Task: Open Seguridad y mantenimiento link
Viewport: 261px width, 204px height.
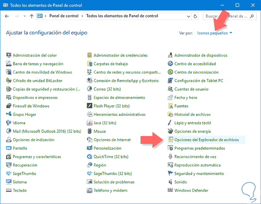Action: pos(199,173)
